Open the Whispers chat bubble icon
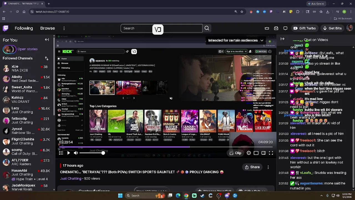 [x=285, y=28]
